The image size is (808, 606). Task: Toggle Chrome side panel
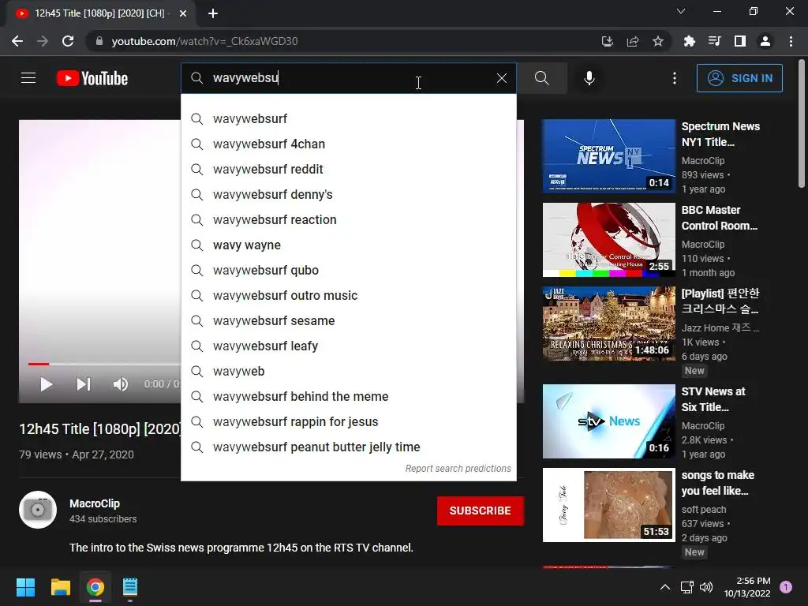(x=740, y=41)
